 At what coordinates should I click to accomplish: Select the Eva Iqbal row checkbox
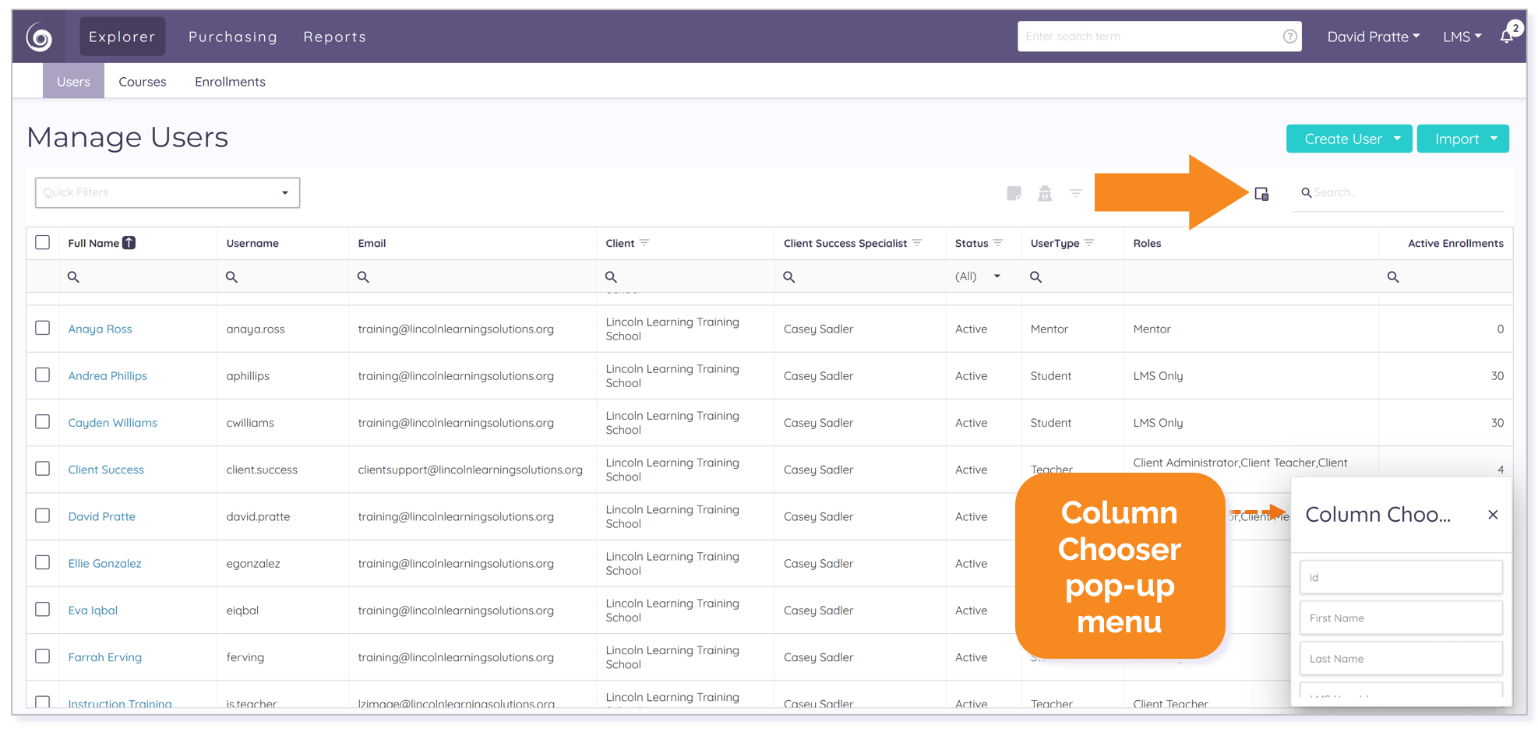pos(43,609)
